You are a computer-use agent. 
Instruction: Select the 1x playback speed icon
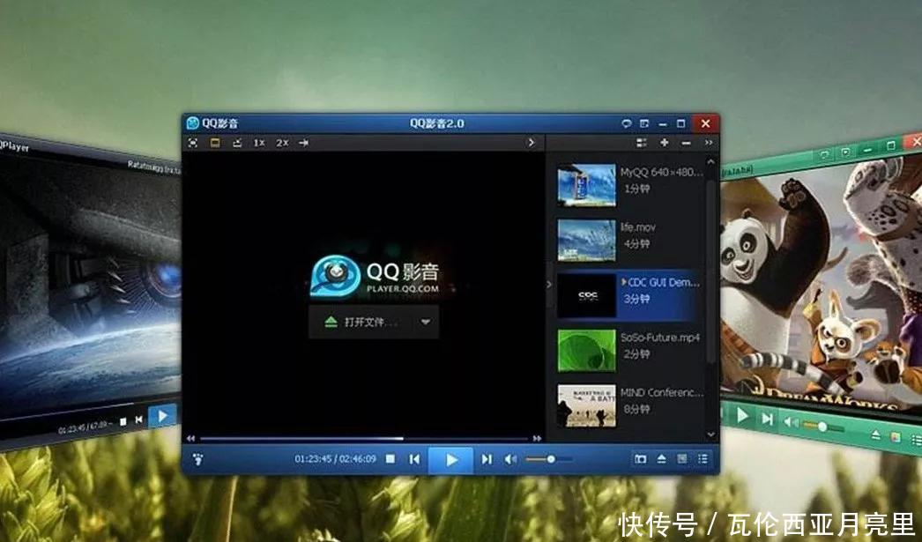(x=257, y=142)
